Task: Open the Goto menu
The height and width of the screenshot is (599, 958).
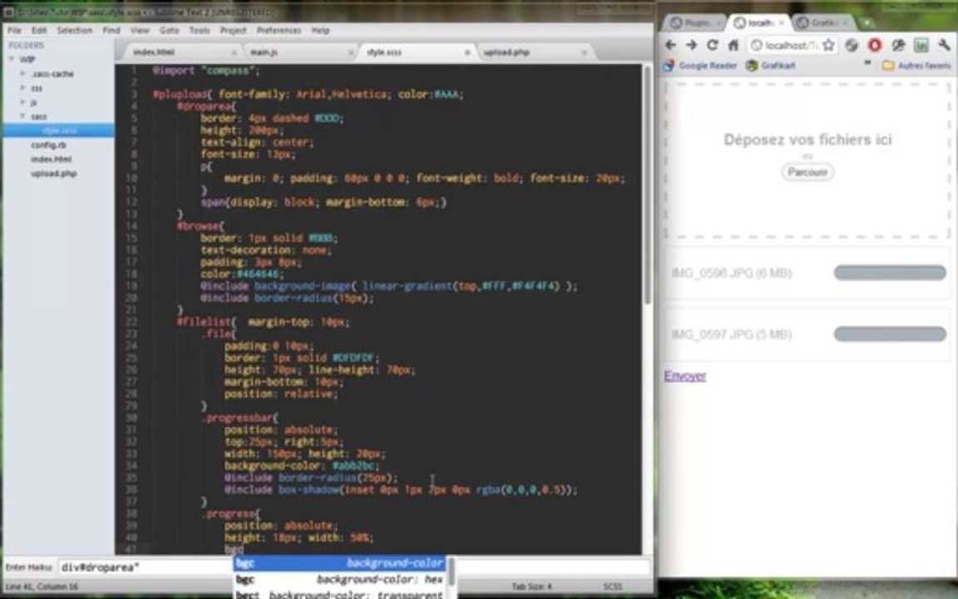Action: [170, 30]
